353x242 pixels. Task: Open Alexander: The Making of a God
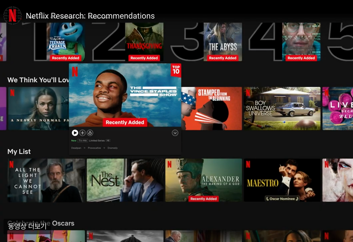(x=204, y=180)
